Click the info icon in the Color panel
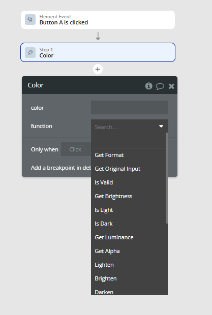Image resolution: width=212 pixels, height=315 pixels. (148, 86)
